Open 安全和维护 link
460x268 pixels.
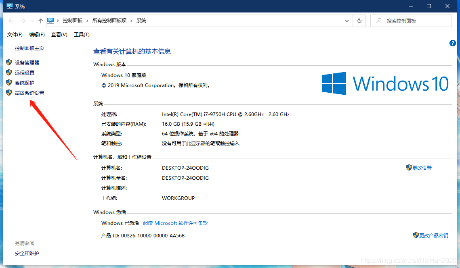(x=27, y=253)
